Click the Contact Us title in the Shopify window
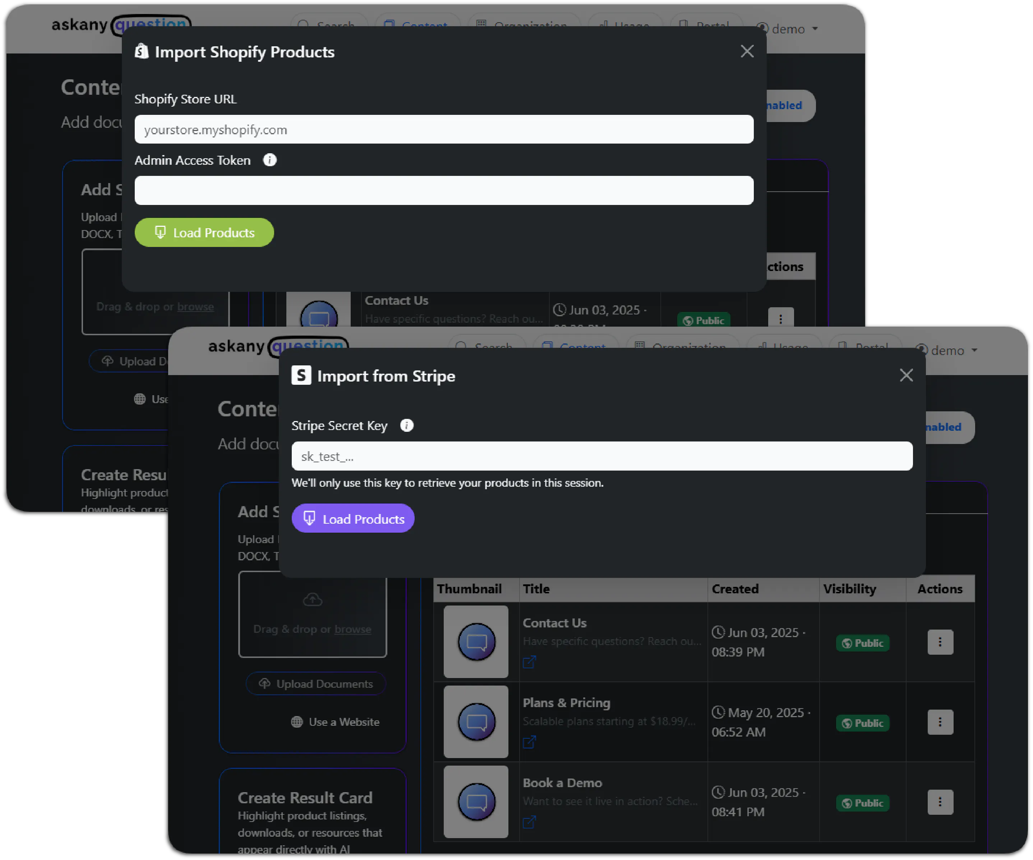This screenshot has width=1033, height=860. (396, 300)
